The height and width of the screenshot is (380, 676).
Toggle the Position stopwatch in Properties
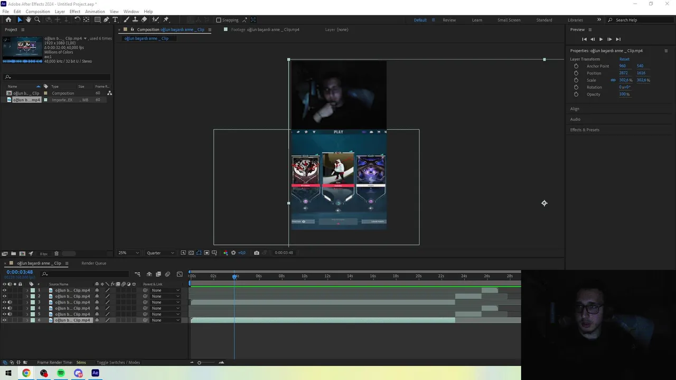tap(576, 73)
